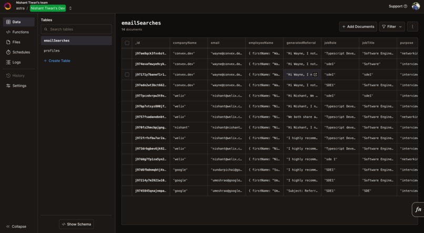This screenshot has height=233, width=424.
Task: Select the id cell j974evafmwye9cyk
Action: (x=151, y=64)
